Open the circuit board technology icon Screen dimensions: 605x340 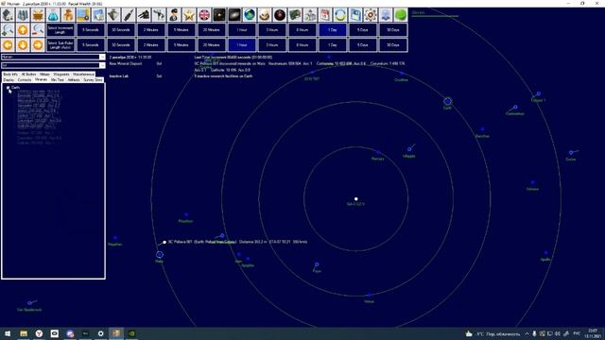(x=295, y=15)
